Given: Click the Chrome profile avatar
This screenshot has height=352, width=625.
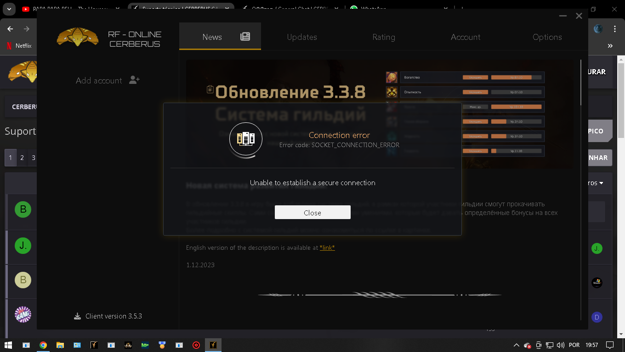Looking at the screenshot, I should click(x=598, y=29).
